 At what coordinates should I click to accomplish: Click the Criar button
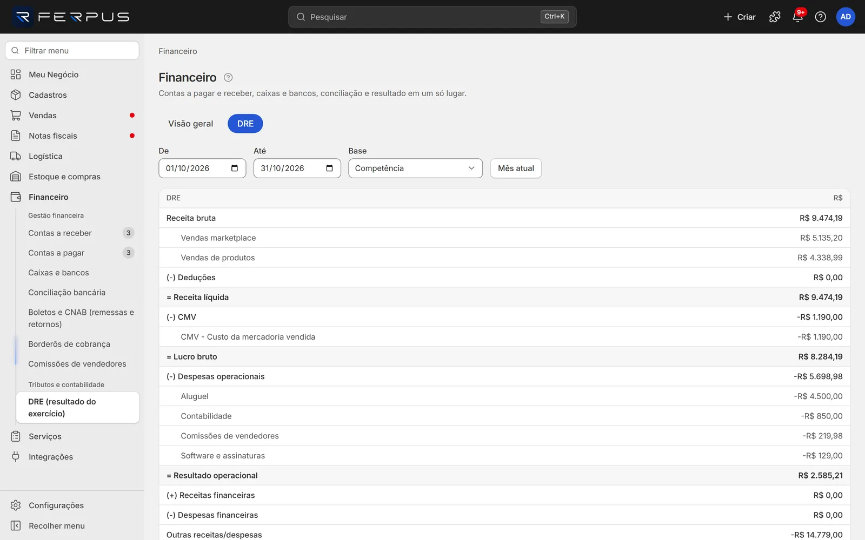(x=739, y=17)
